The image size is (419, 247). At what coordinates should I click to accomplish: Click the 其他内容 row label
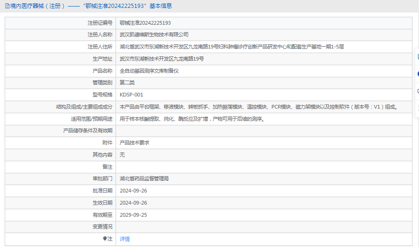pos(103,155)
